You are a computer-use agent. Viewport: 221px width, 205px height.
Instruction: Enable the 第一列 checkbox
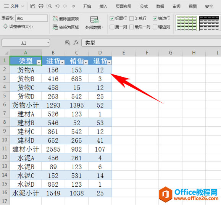[x=112, y=27]
